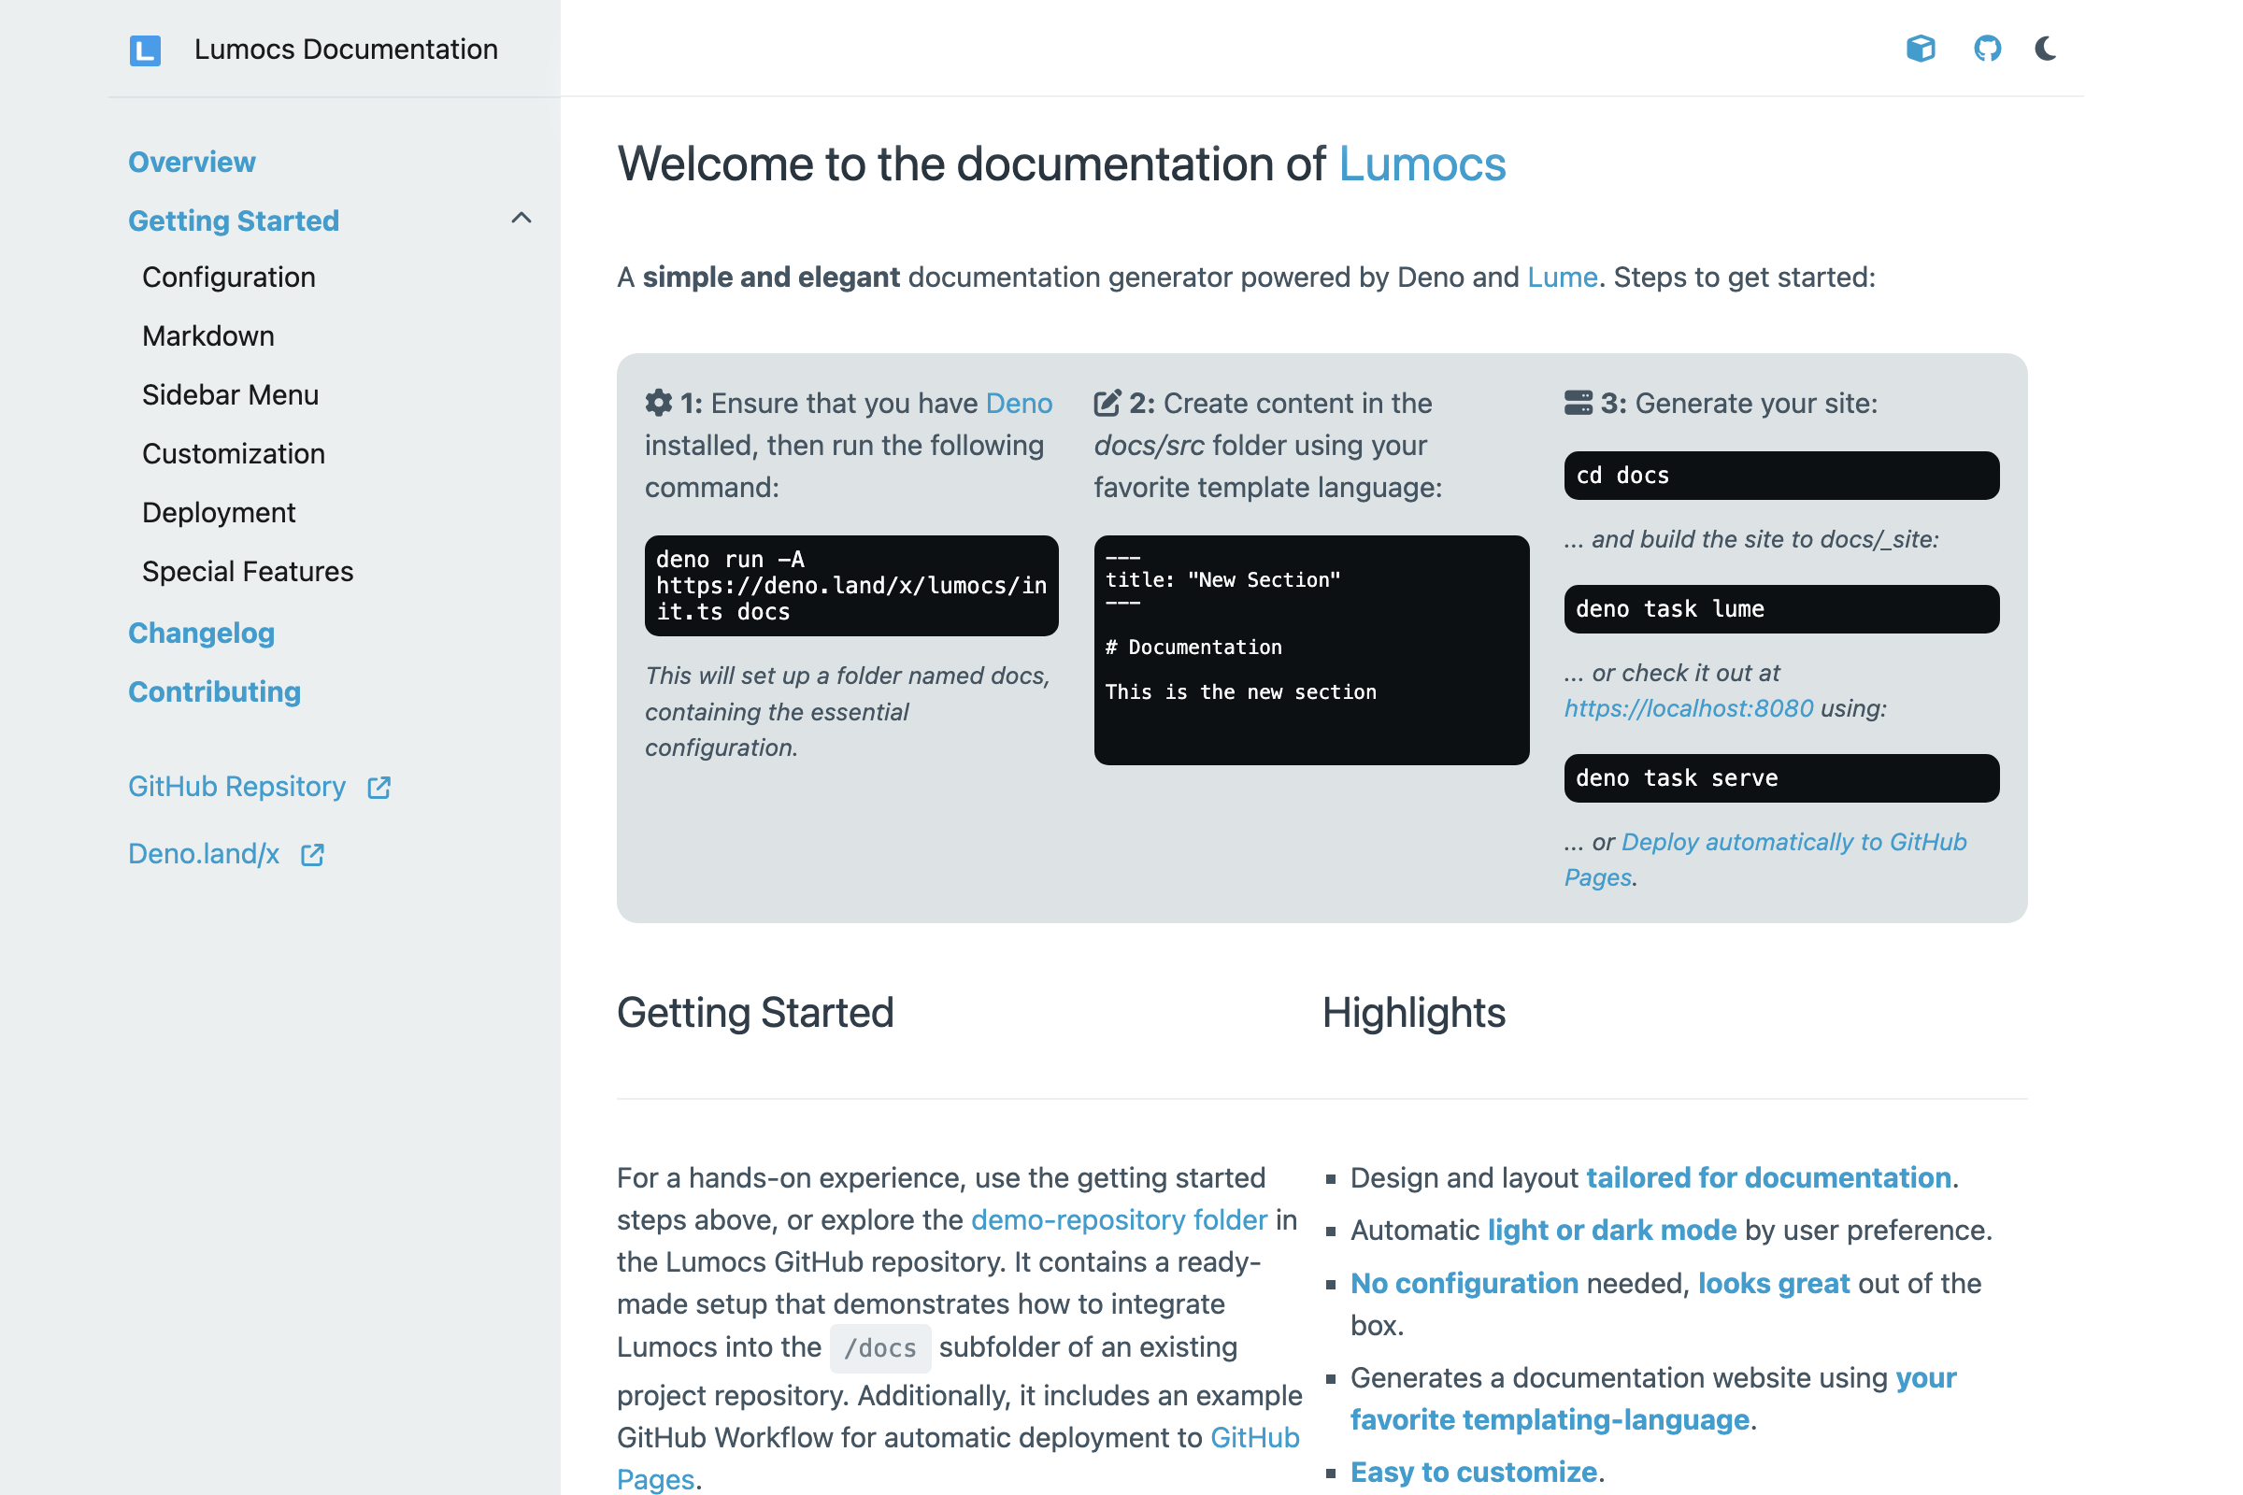This screenshot has height=1495, width=2243.
Task: Open the GitHub icon in header
Action: [x=1987, y=49]
